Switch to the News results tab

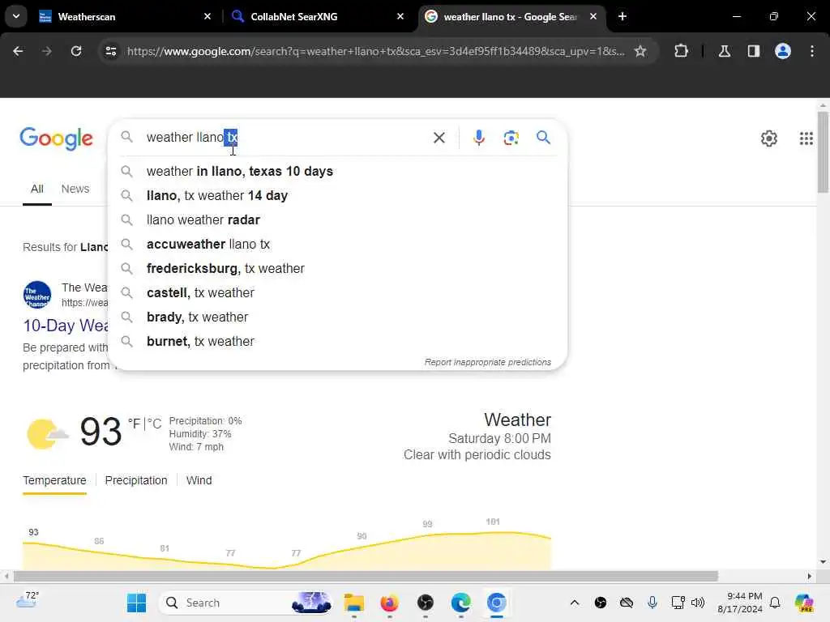(x=75, y=189)
